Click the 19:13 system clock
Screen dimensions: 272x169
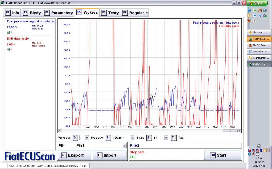259,158
